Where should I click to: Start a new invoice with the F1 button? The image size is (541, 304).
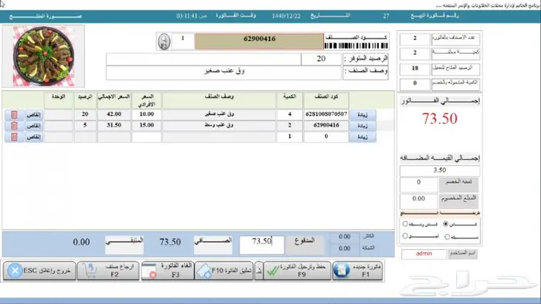click(358, 271)
